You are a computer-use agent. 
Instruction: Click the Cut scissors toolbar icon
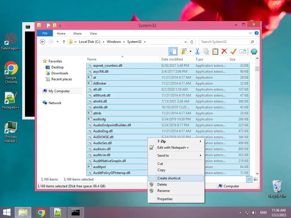(x=197, y=51)
